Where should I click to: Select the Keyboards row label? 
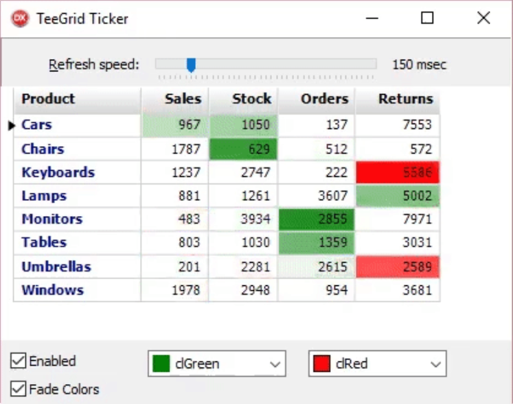(58, 172)
